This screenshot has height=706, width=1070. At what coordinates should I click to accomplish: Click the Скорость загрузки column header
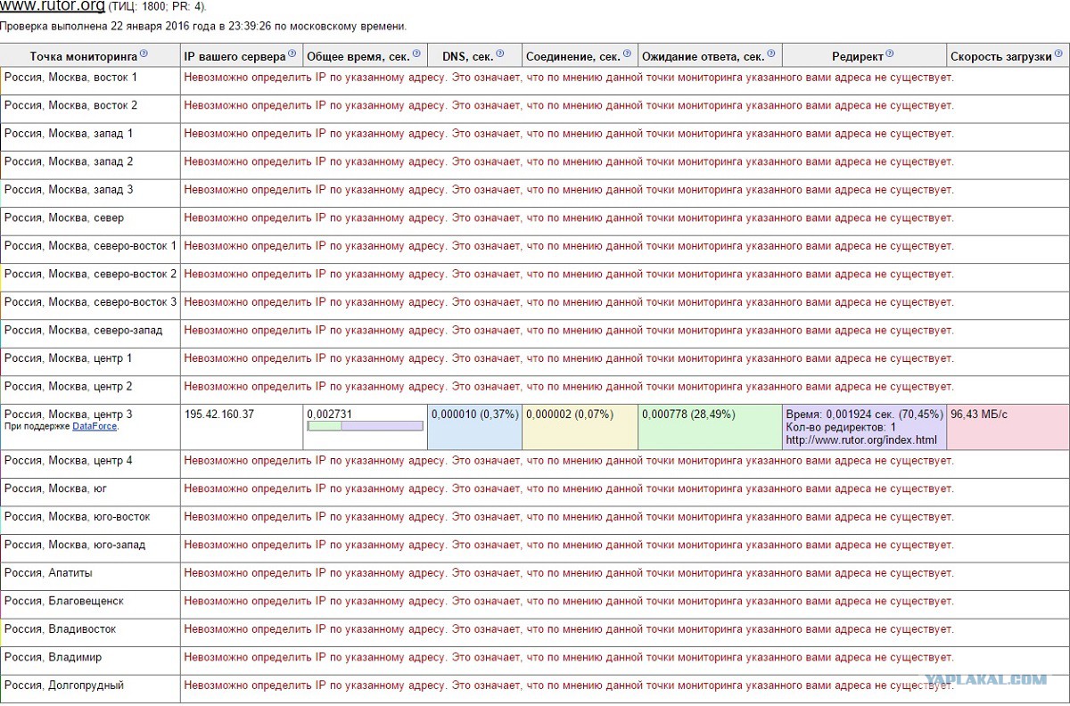[1008, 55]
